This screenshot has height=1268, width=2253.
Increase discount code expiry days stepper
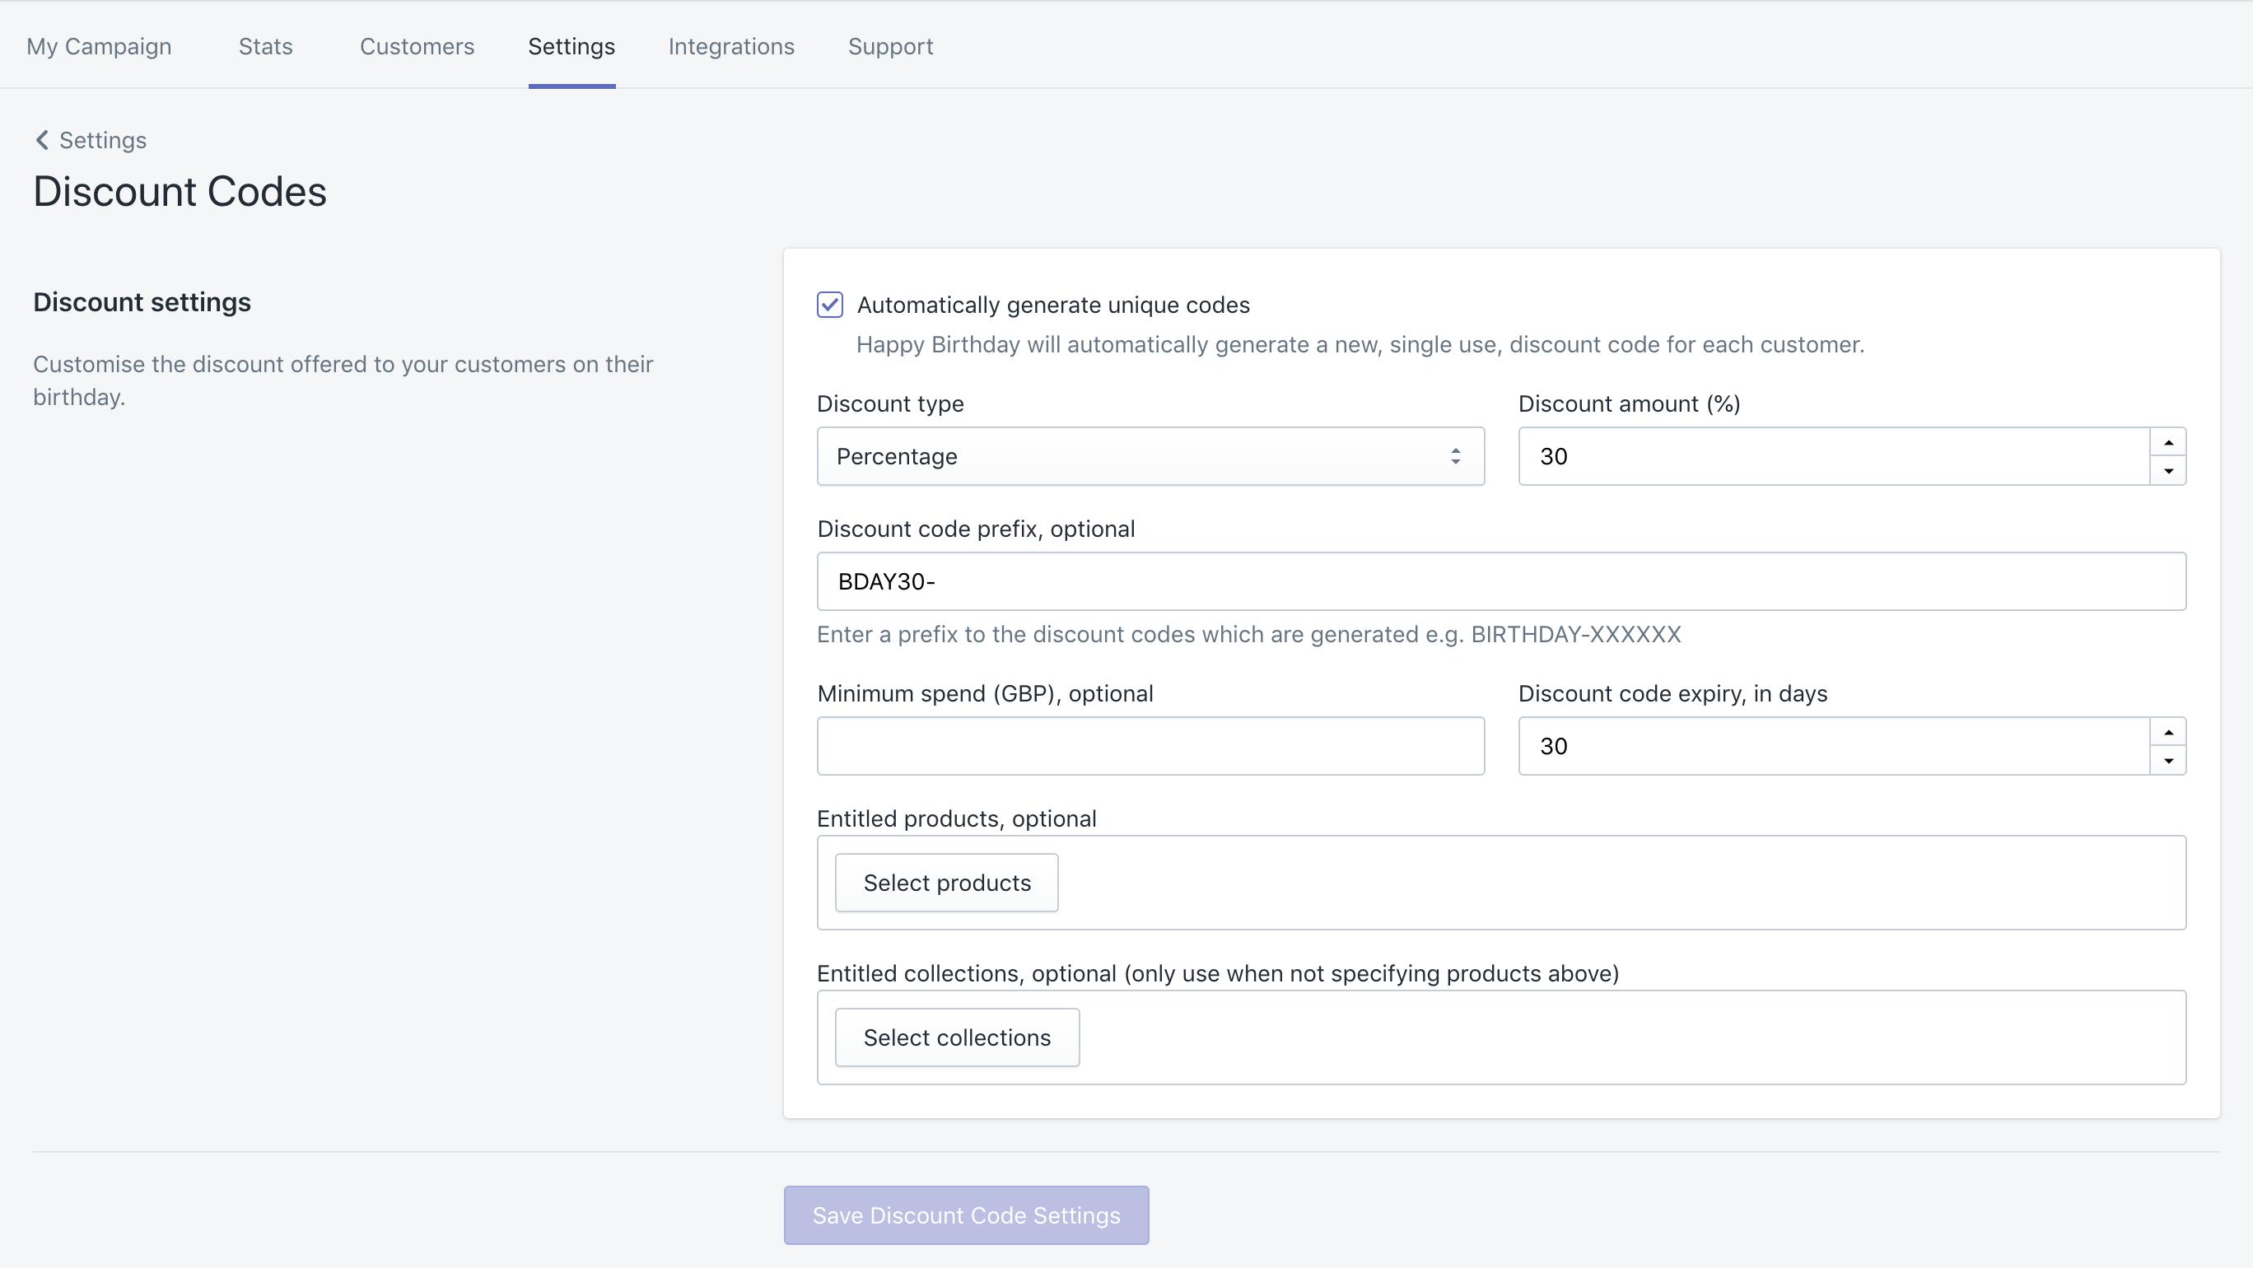coord(2168,732)
